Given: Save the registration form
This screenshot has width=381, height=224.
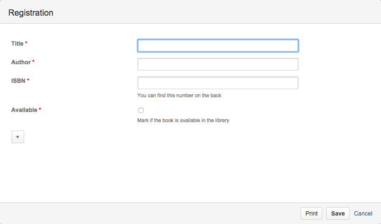Looking at the screenshot, I should coord(338,213).
